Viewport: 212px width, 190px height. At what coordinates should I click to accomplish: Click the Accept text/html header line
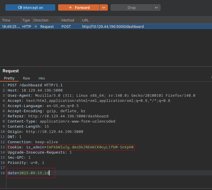click(89, 101)
